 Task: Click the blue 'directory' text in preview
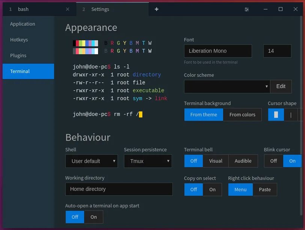click(147, 75)
